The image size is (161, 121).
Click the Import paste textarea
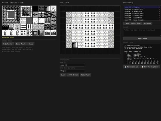coord(142,33)
